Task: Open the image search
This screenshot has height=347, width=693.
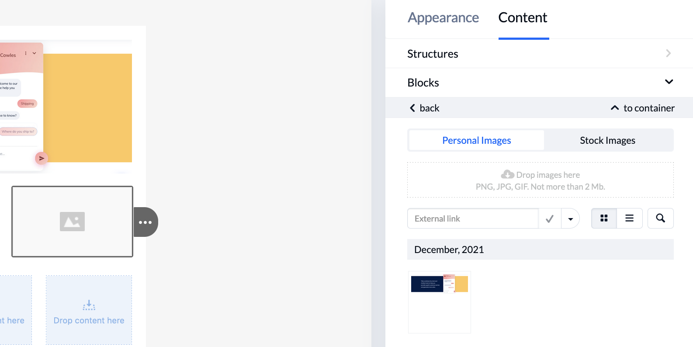Action: pyautogui.click(x=660, y=219)
